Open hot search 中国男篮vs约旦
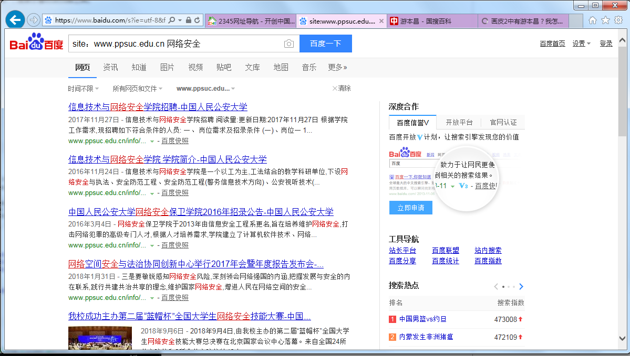This screenshot has height=356, width=630. coord(422,319)
